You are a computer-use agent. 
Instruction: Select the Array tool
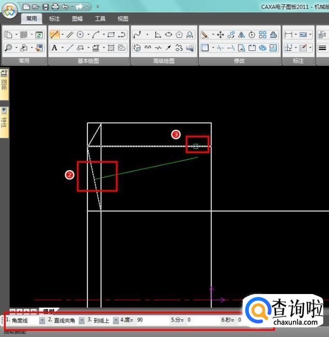[x=262, y=35]
